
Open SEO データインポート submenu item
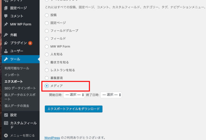click(x=20, y=88)
